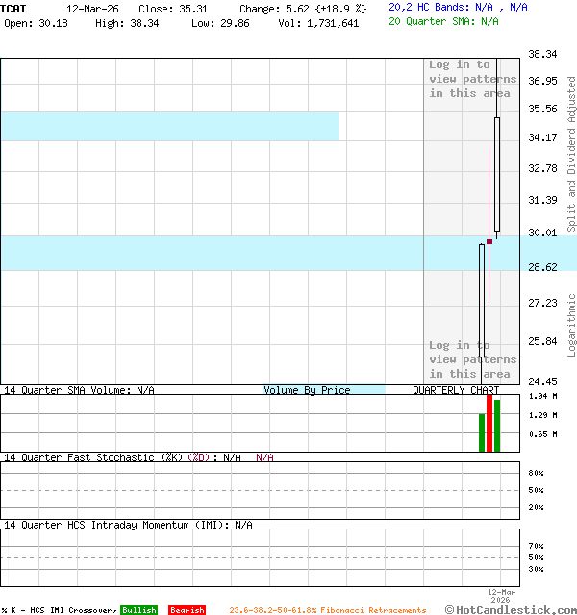Click the green Bullish crossover legend badge

coord(138,610)
